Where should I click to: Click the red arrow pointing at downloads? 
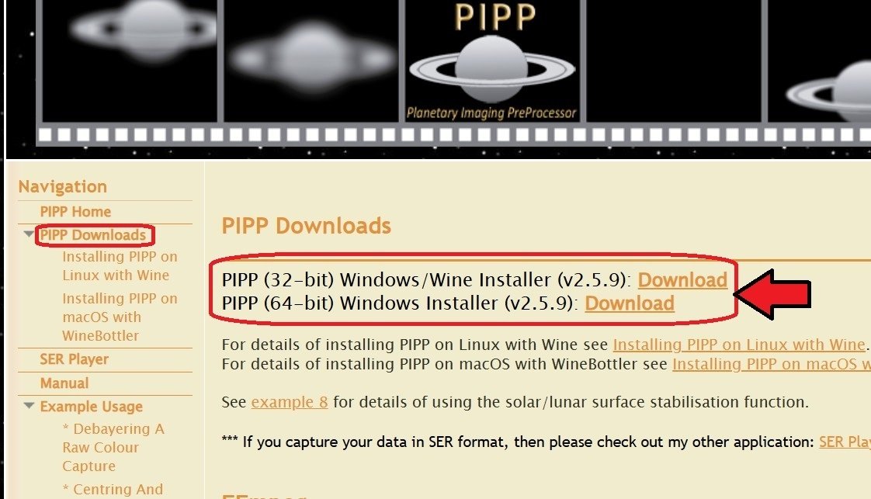pos(772,294)
